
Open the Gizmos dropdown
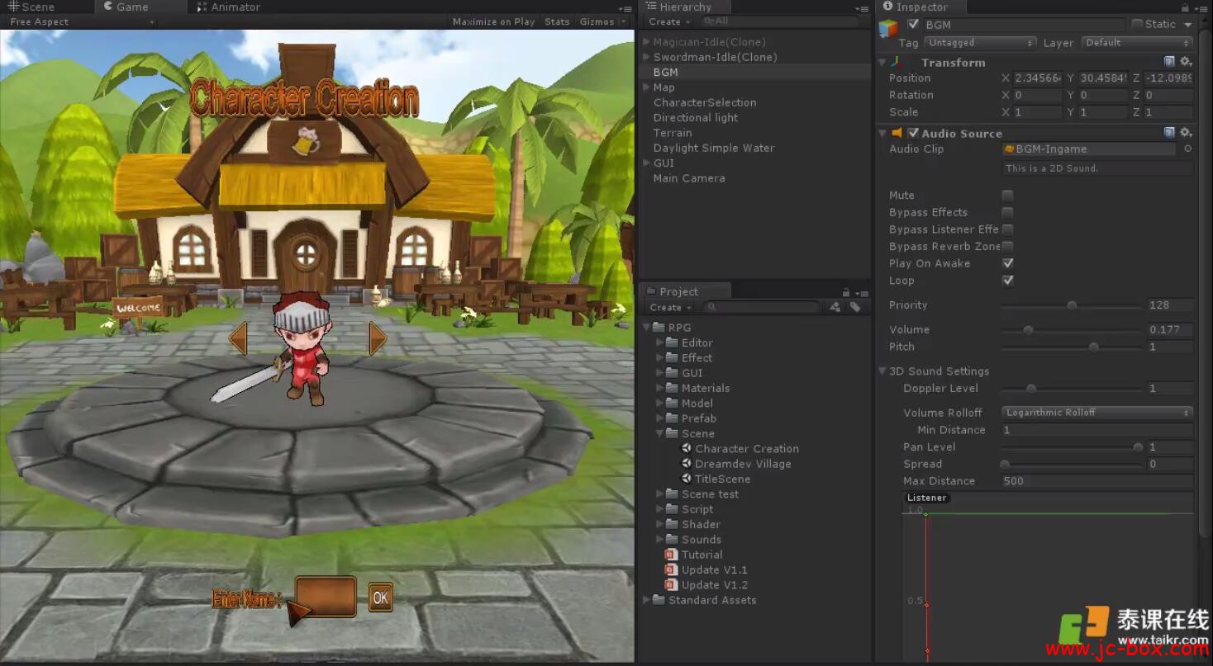(603, 21)
